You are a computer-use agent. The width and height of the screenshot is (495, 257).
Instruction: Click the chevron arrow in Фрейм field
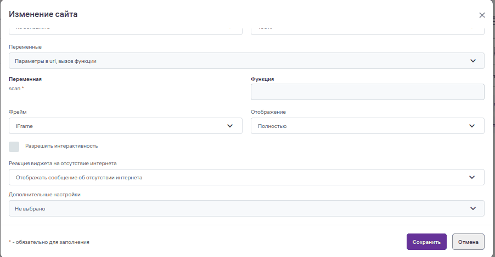tap(230, 126)
